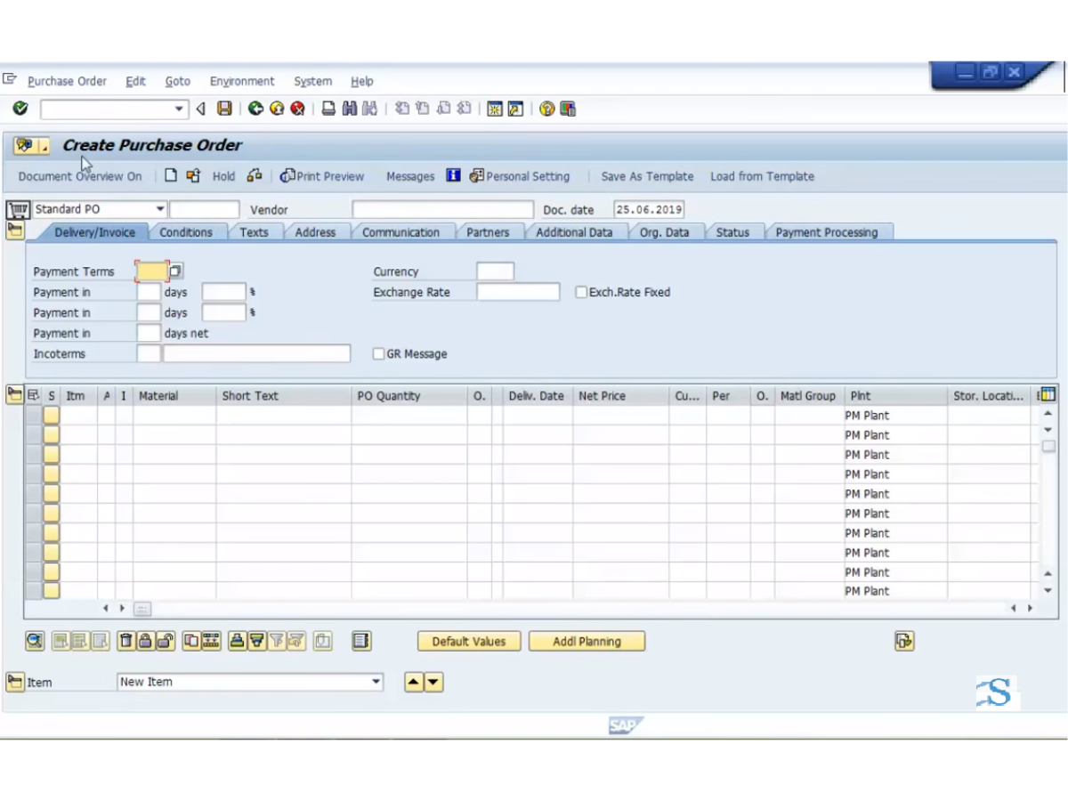Select the first item row selector
This screenshot has height=801, width=1068.
click(33, 416)
